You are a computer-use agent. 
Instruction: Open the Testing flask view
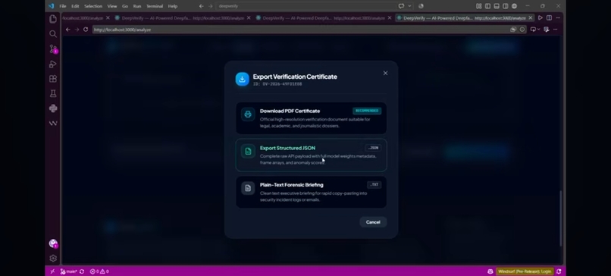coord(53,93)
